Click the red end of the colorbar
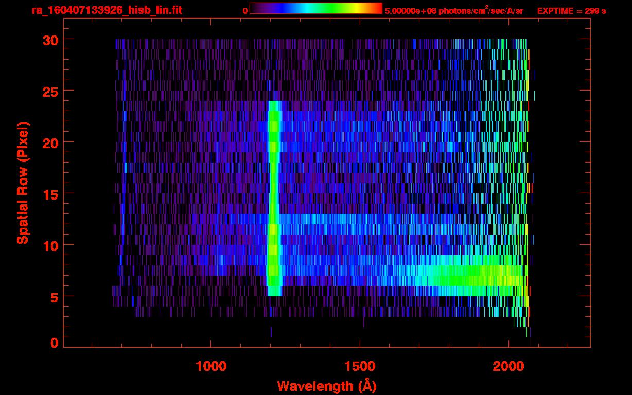Screen dimensions: 632x395 point(378,8)
